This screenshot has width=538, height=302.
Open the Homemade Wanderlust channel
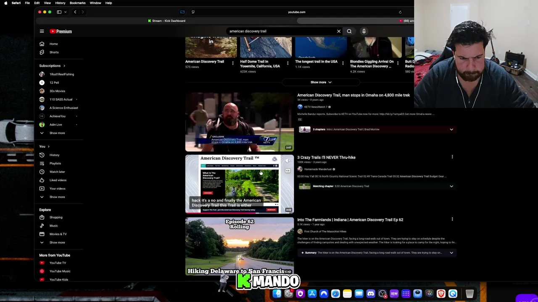click(318, 169)
